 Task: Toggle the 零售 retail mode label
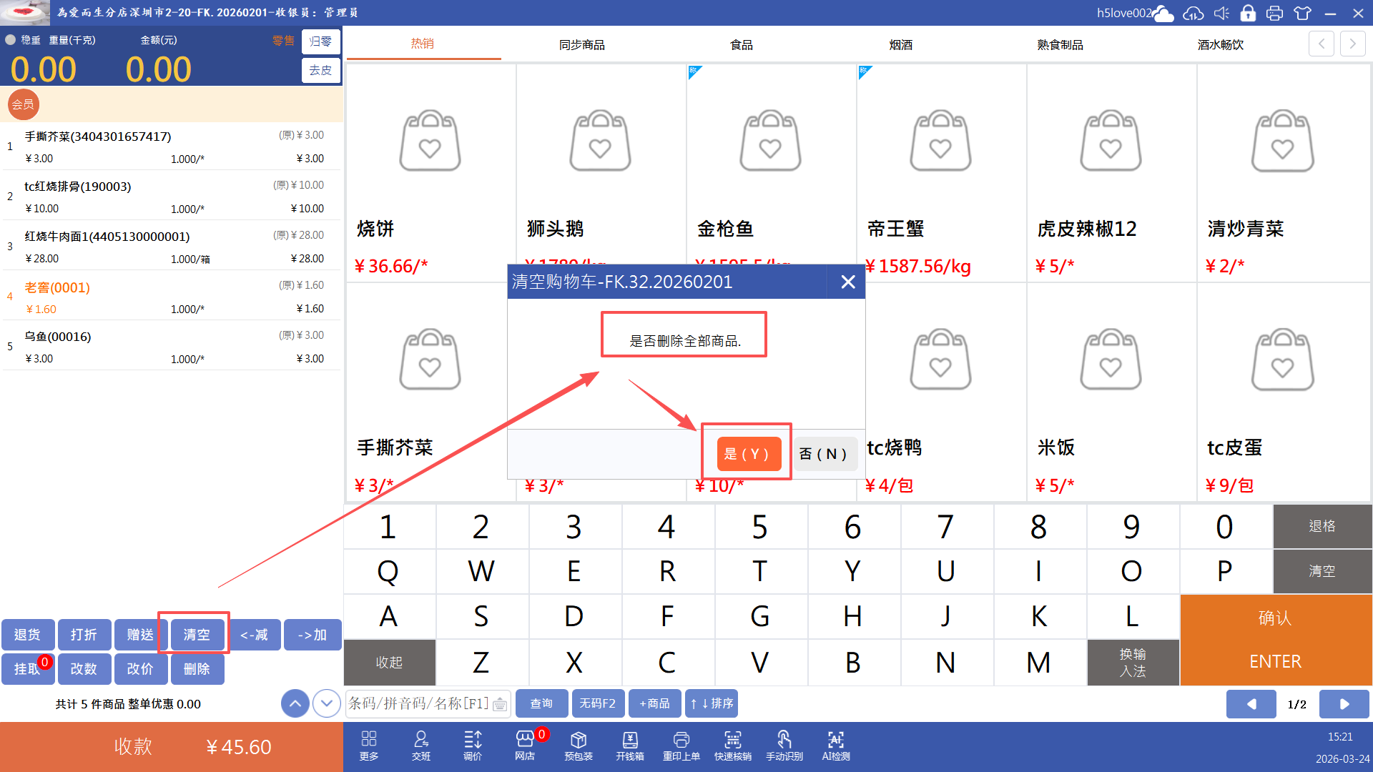[283, 41]
